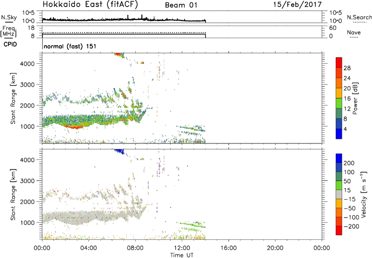The height and width of the screenshot is (258, 372).
Task: Click the yellow segment of Power colorbar
Action: (x=339, y=93)
